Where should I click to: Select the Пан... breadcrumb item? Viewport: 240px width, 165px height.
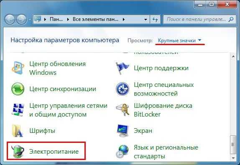[x=56, y=19]
